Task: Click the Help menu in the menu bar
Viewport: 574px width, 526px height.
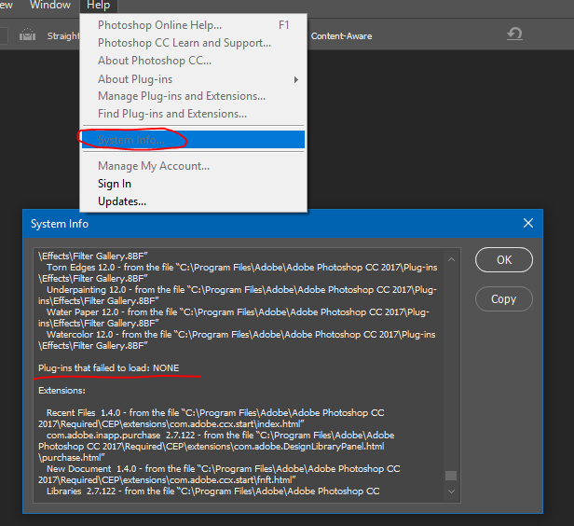Action: (x=98, y=5)
